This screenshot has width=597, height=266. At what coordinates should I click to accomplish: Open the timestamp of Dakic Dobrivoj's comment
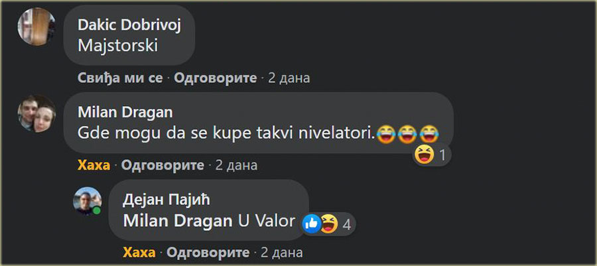(289, 78)
